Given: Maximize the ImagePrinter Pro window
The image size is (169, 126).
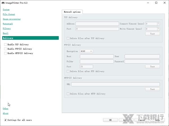Looking at the screenshot, I should click(x=156, y=3).
